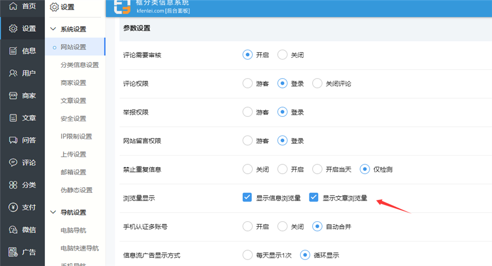Select the 用户 users icon
Viewport: 492px width, 266px height.
[13, 73]
